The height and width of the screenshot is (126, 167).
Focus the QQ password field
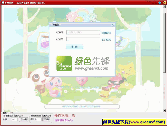[83, 39]
